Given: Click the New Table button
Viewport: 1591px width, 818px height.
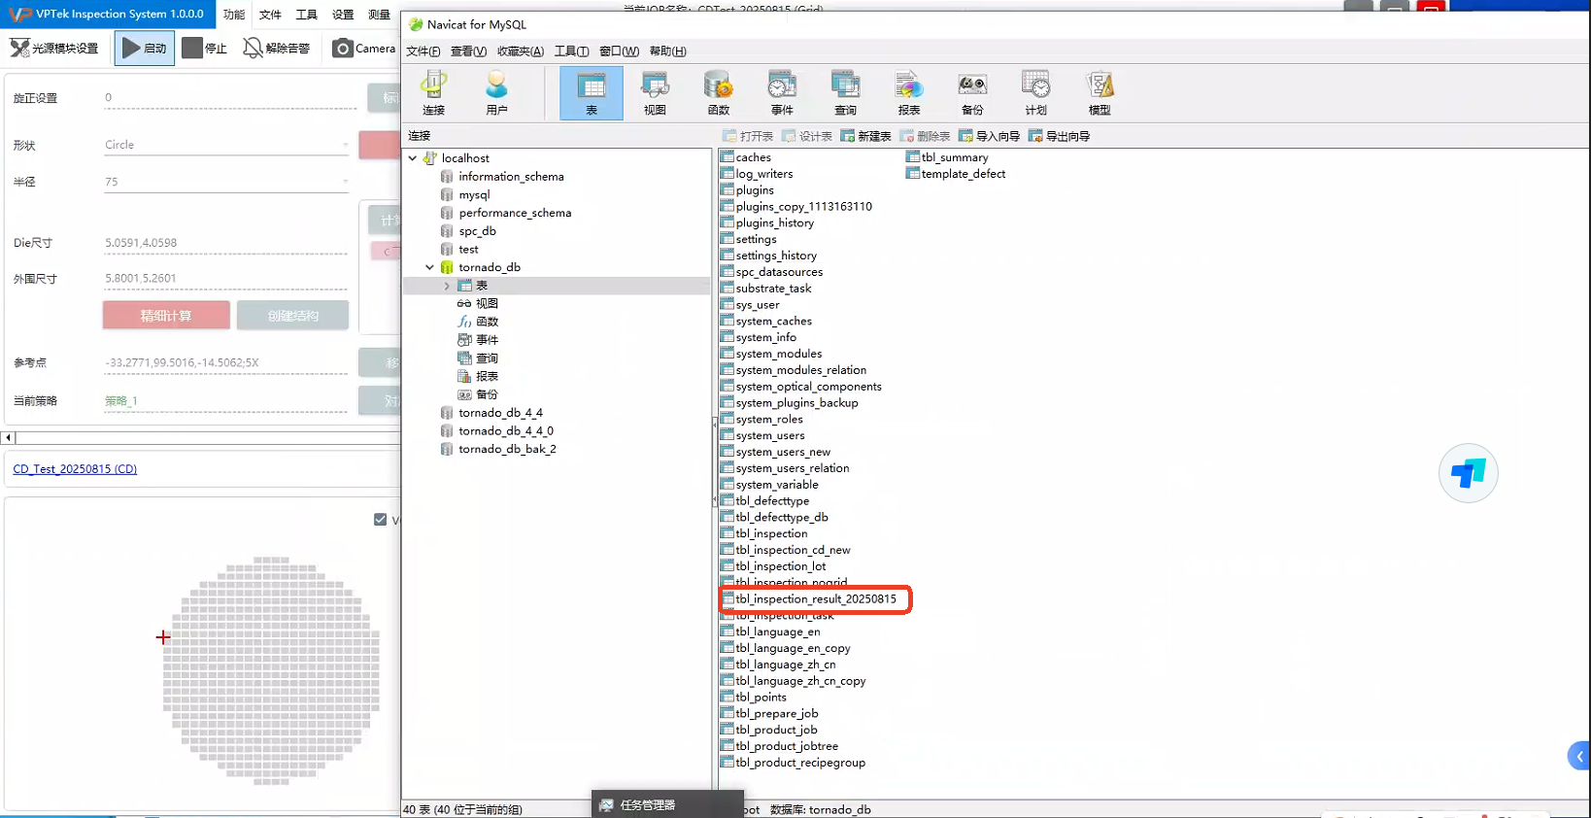Looking at the screenshot, I should 865,136.
